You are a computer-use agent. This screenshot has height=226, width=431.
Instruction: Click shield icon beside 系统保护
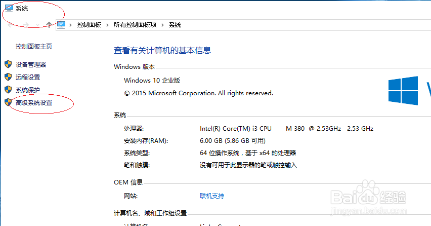[x=8, y=90]
